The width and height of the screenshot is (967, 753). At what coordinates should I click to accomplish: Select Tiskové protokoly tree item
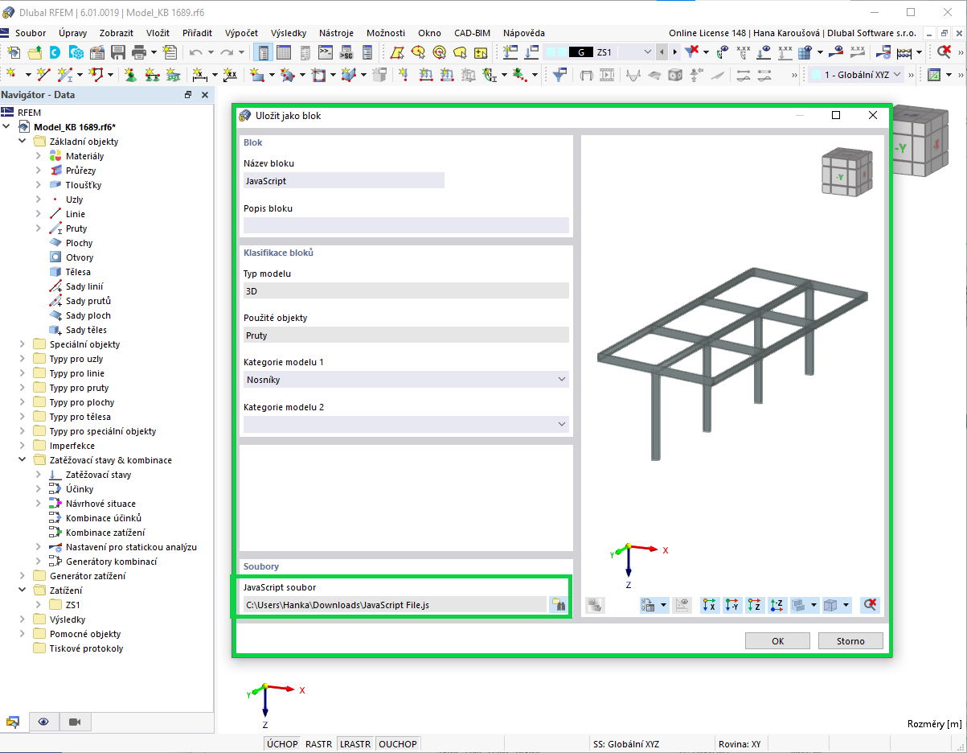(x=86, y=648)
